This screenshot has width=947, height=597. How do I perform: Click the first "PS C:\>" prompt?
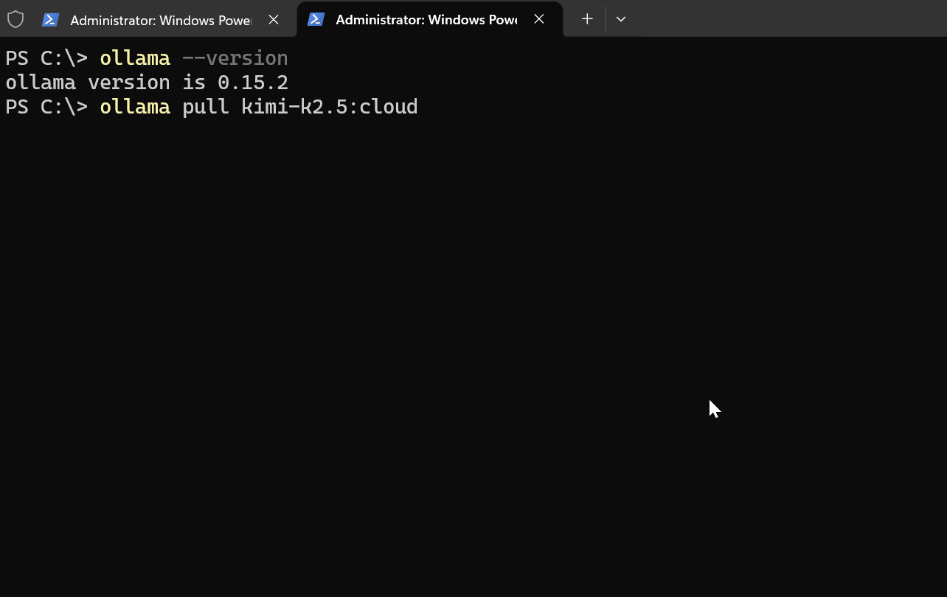click(46, 58)
